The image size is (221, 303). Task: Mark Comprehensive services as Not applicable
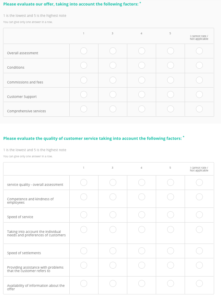pyautogui.click(x=199, y=109)
